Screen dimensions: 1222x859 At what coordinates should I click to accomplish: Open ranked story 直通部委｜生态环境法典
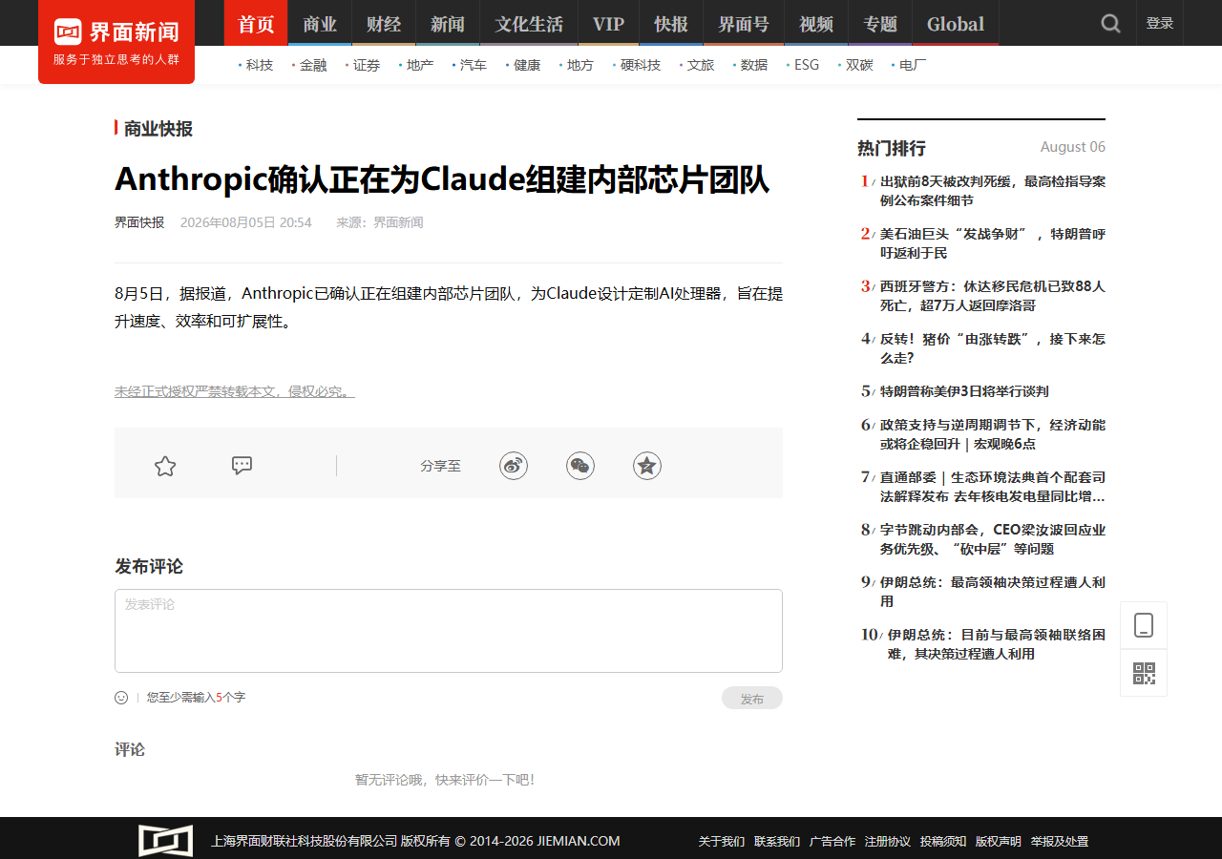[993, 487]
